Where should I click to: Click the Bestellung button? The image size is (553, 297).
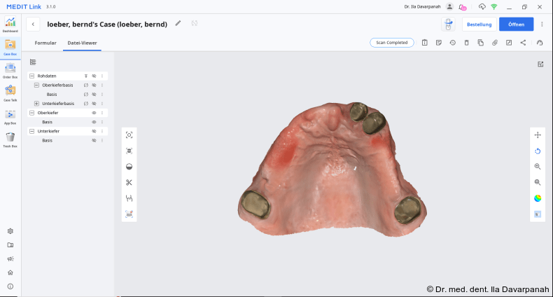point(479,25)
